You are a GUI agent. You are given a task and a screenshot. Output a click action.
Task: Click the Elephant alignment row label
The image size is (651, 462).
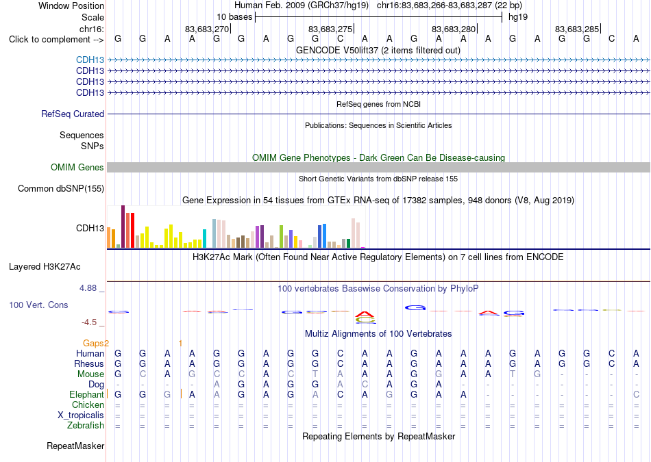pos(87,394)
